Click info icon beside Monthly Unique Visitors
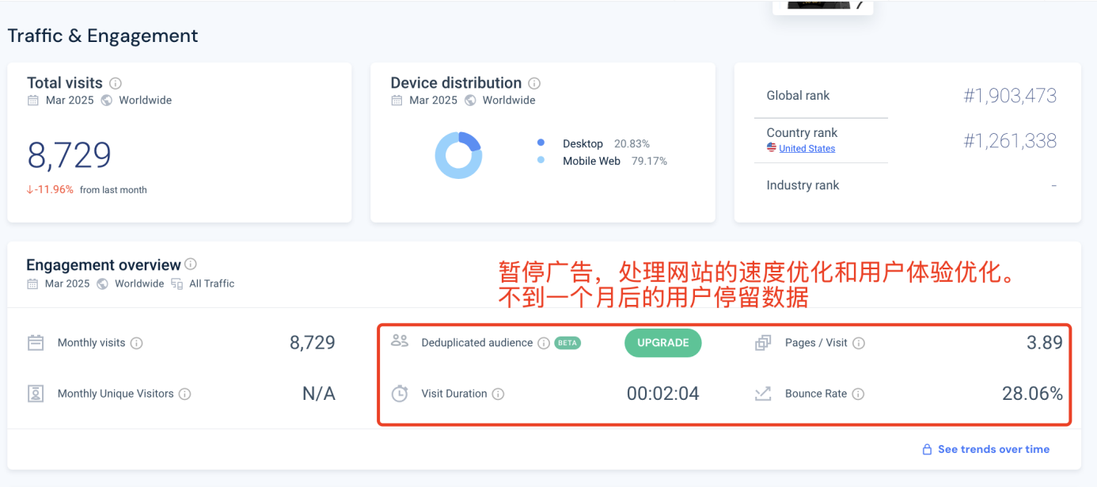The height and width of the screenshot is (487, 1097). tap(184, 394)
